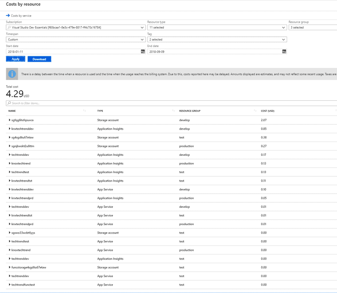Click the search magnifier in filter box

coord(9,103)
